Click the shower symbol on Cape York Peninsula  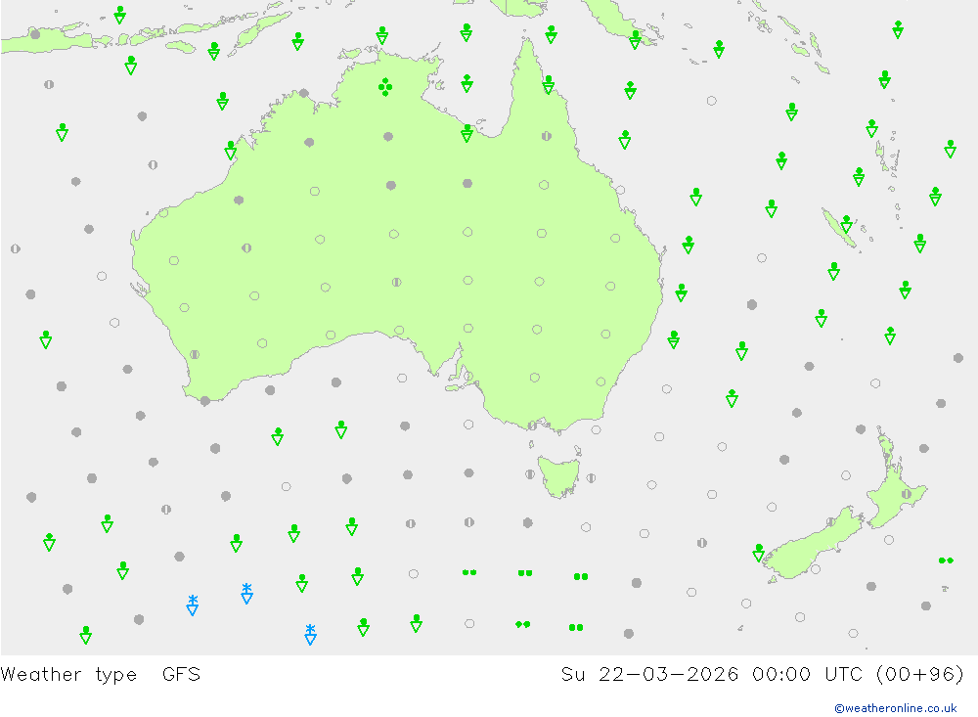click(x=549, y=85)
